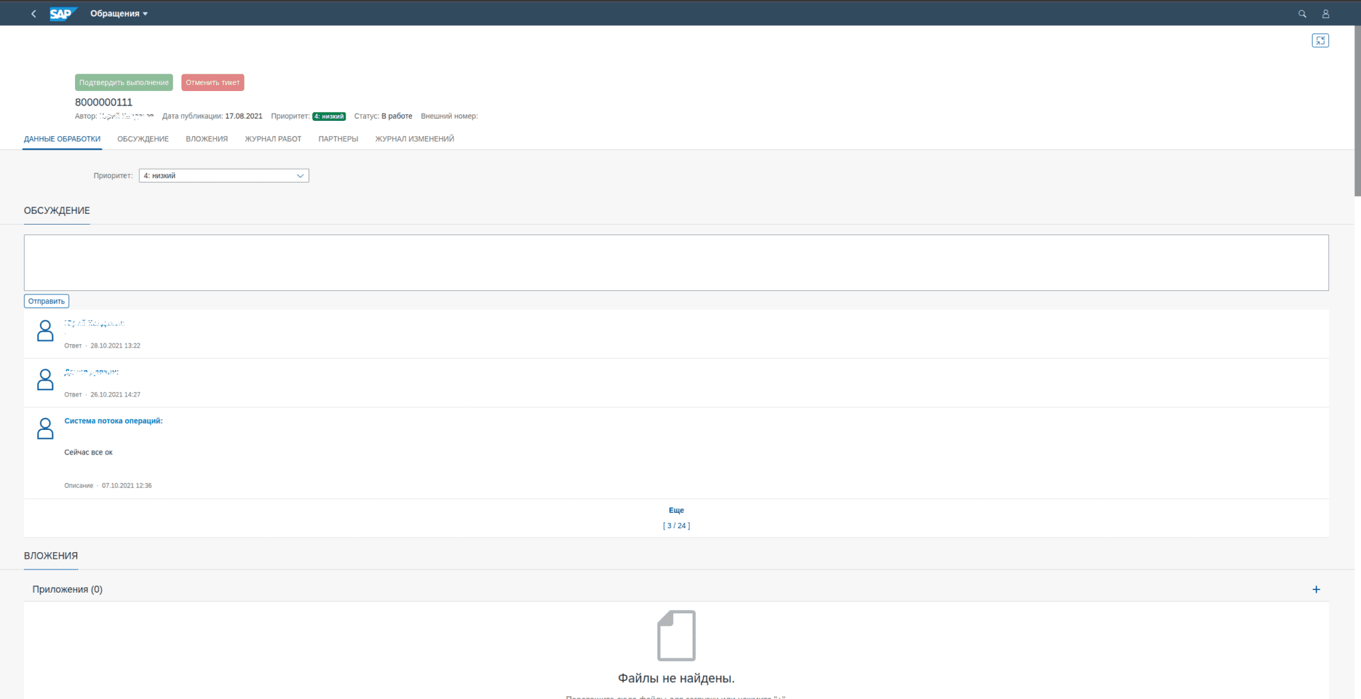
Task: Click avatar of 28.10.2021 reply
Action: 45,331
